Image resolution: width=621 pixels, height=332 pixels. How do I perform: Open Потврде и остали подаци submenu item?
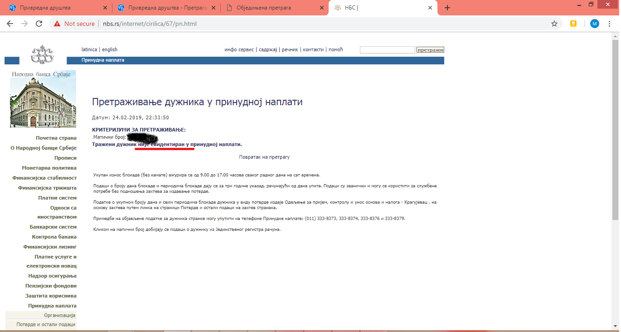coord(46,325)
